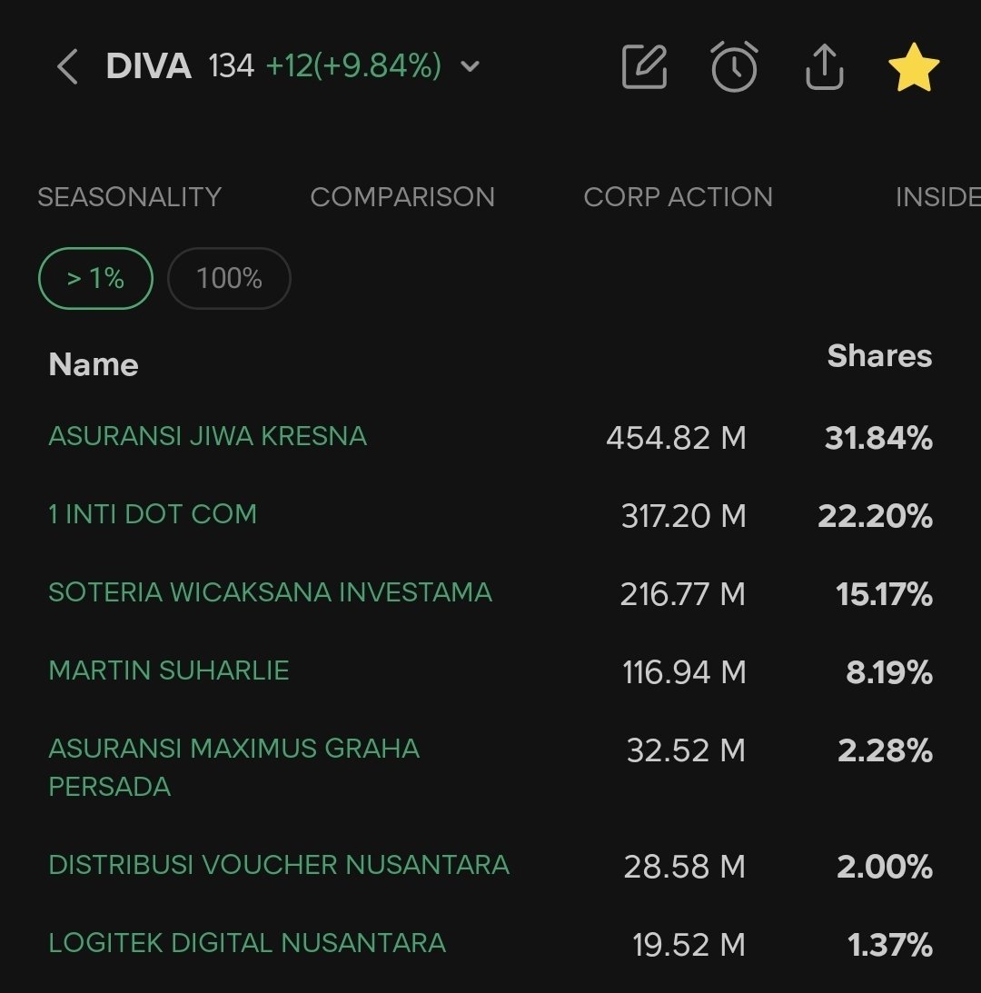Viewport: 981px width, 993px height.
Task: Open the INSIDER tab at right edge
Action: pos(938,197)
